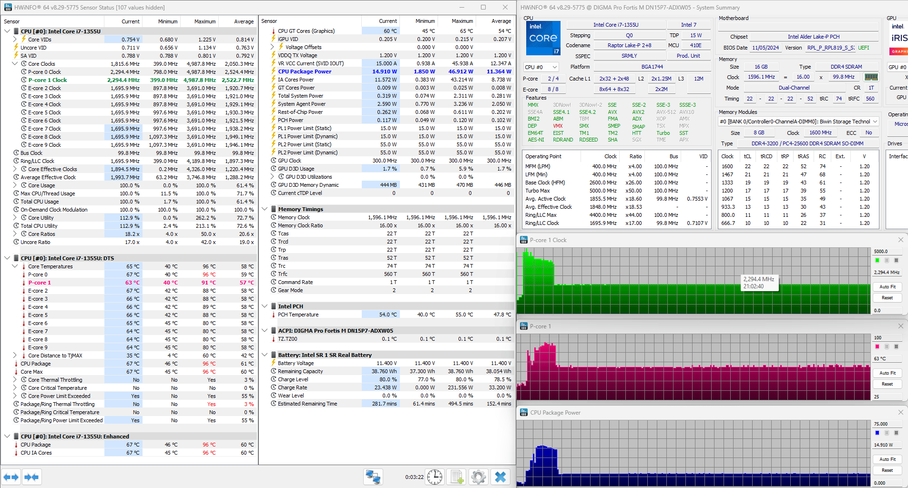The height and width of the screenshot is (488, 908).
Task: Click the Sensor column header in right sensor pane
Action: pyautogui.click(x=310, y=21)
